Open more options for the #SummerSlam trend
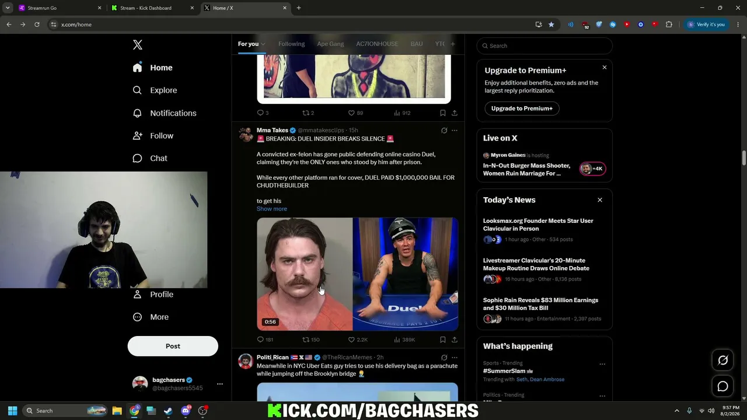 tap(602, 364)
